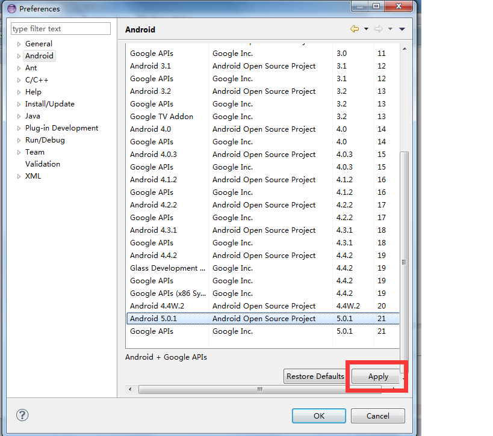Select Team in the preferences tree
493x436 pixels.
pos(35,152)
